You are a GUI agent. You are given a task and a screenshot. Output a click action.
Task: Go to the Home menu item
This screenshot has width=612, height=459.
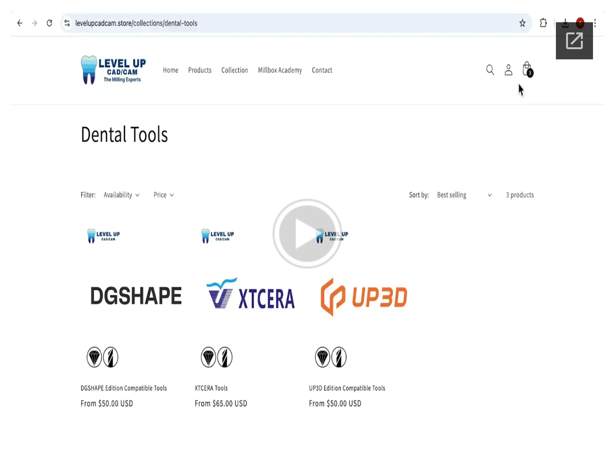pos(171,70)
